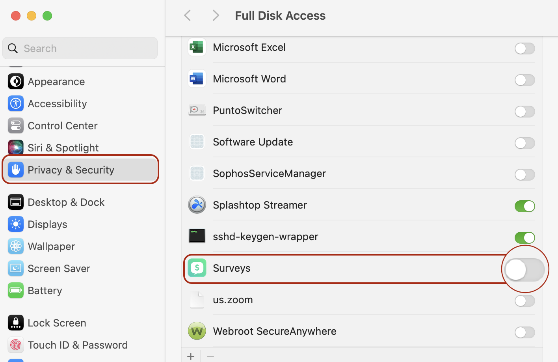Click the Lock Screen sidebar icon

(x=16, y=323)
